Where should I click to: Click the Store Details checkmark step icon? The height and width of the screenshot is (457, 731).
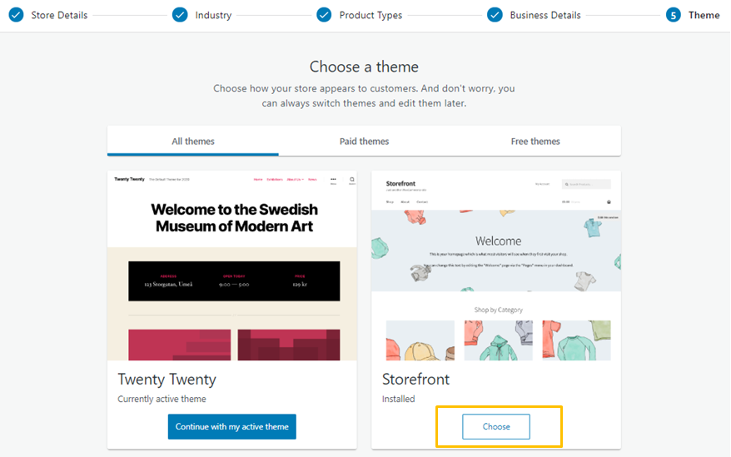16,15
